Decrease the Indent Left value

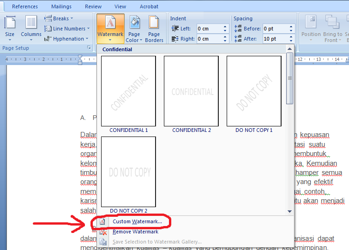(x=225, y=31)
